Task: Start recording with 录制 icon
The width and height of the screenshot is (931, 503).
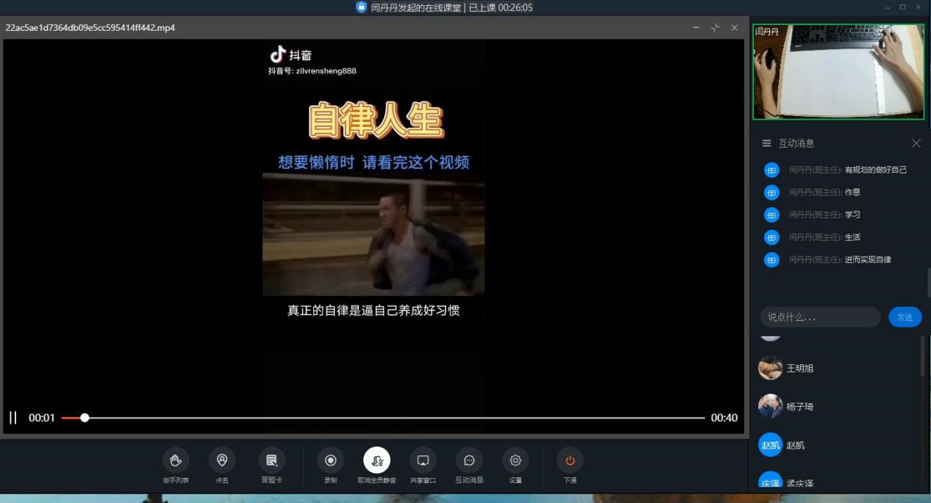Action: coord(330,460)
